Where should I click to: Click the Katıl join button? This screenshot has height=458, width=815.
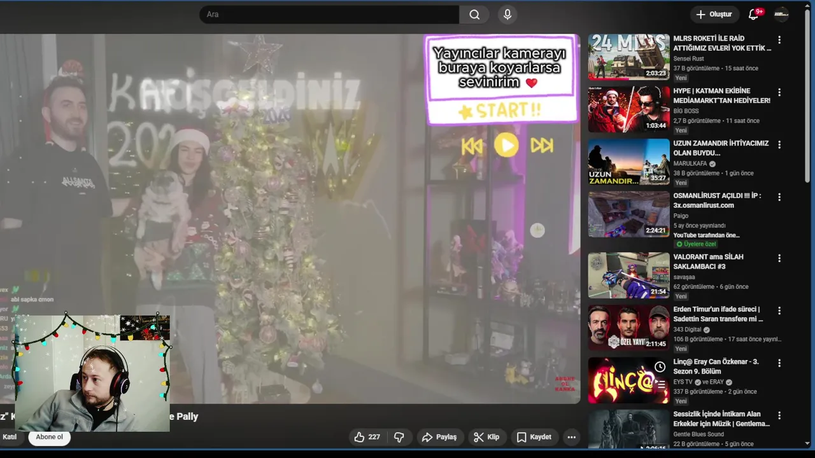pyautogui.click(x=10, y=437)
